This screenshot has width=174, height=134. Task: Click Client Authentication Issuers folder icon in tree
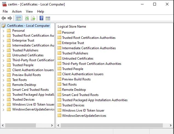click(9, 70)
